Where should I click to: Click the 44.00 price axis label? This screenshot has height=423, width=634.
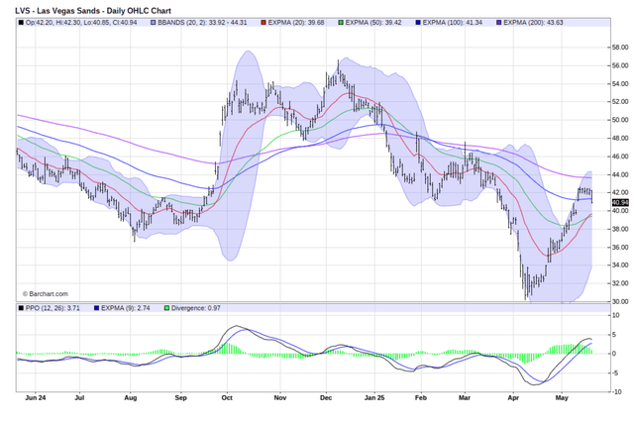click(x=620, y=174)
